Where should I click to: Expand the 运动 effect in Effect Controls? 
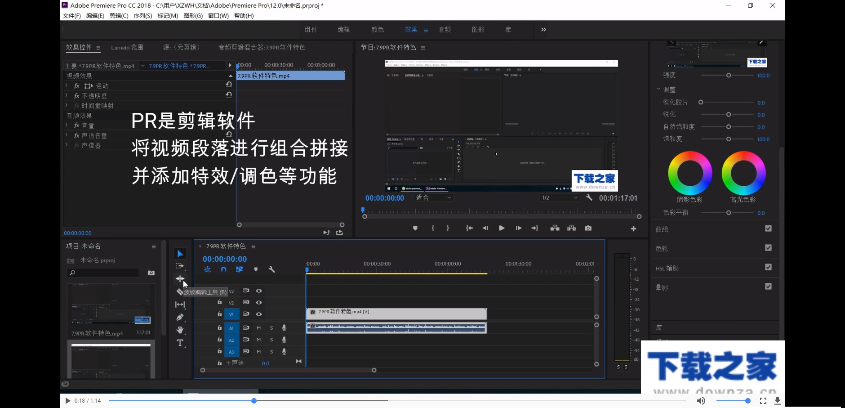point(67,85)
